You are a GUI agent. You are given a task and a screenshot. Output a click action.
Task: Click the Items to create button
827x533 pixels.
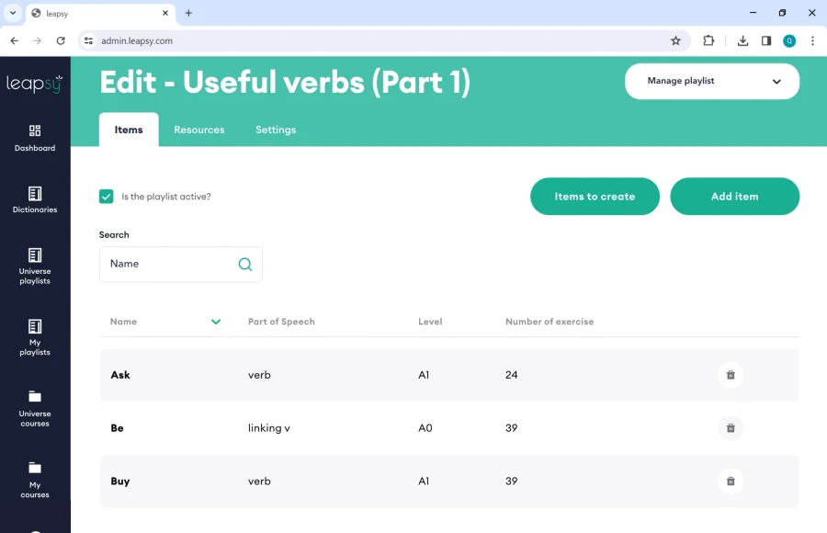coord(595,197)
